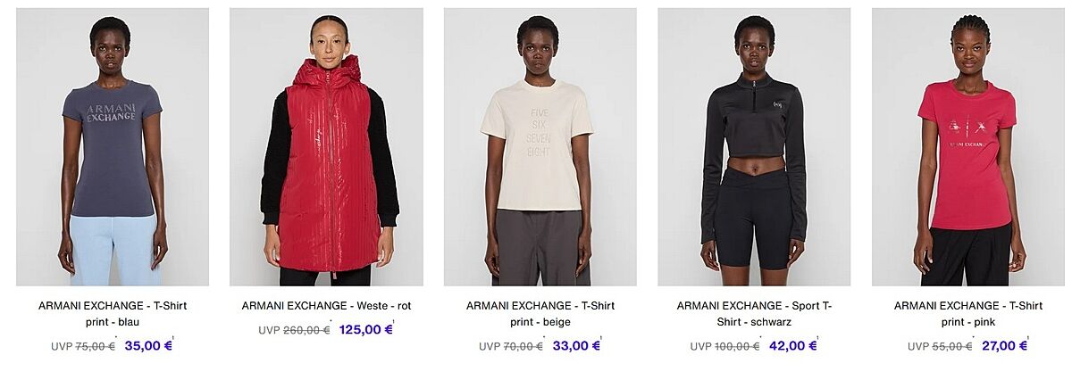
Task: Open the red hooded vest product image
Action: coord(326,147)
